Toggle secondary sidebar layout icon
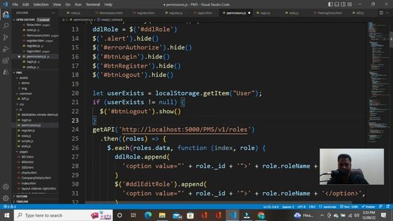The image size is (393, 221). 343,4
